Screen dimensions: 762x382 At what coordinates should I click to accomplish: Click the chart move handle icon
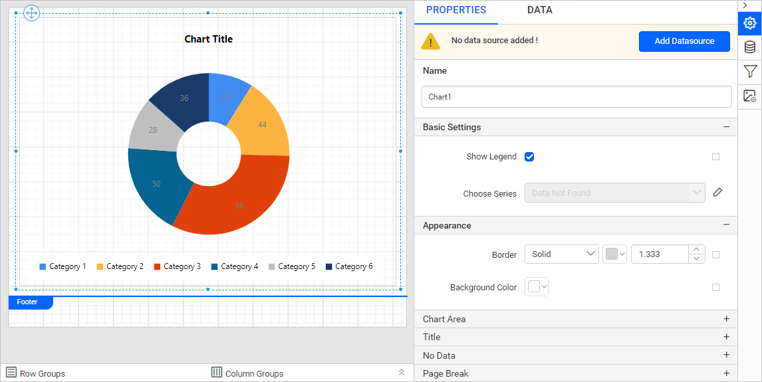(32, 13)
